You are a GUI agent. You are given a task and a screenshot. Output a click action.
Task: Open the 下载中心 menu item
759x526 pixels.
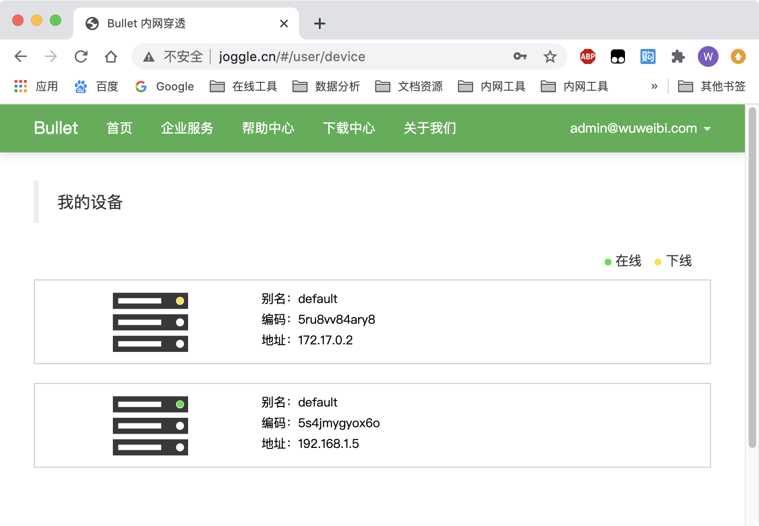tap(349, 128)
